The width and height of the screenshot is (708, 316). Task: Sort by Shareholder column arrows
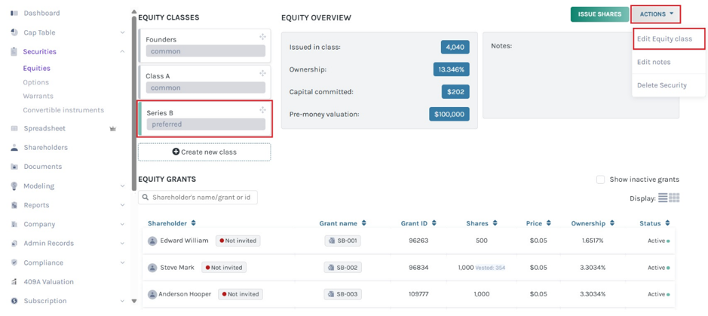pyautogui.click(x=193, y=223)
